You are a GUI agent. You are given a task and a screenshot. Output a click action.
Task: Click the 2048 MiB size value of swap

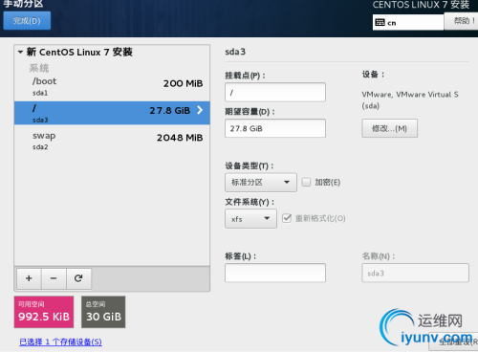(x=180, y=138)
